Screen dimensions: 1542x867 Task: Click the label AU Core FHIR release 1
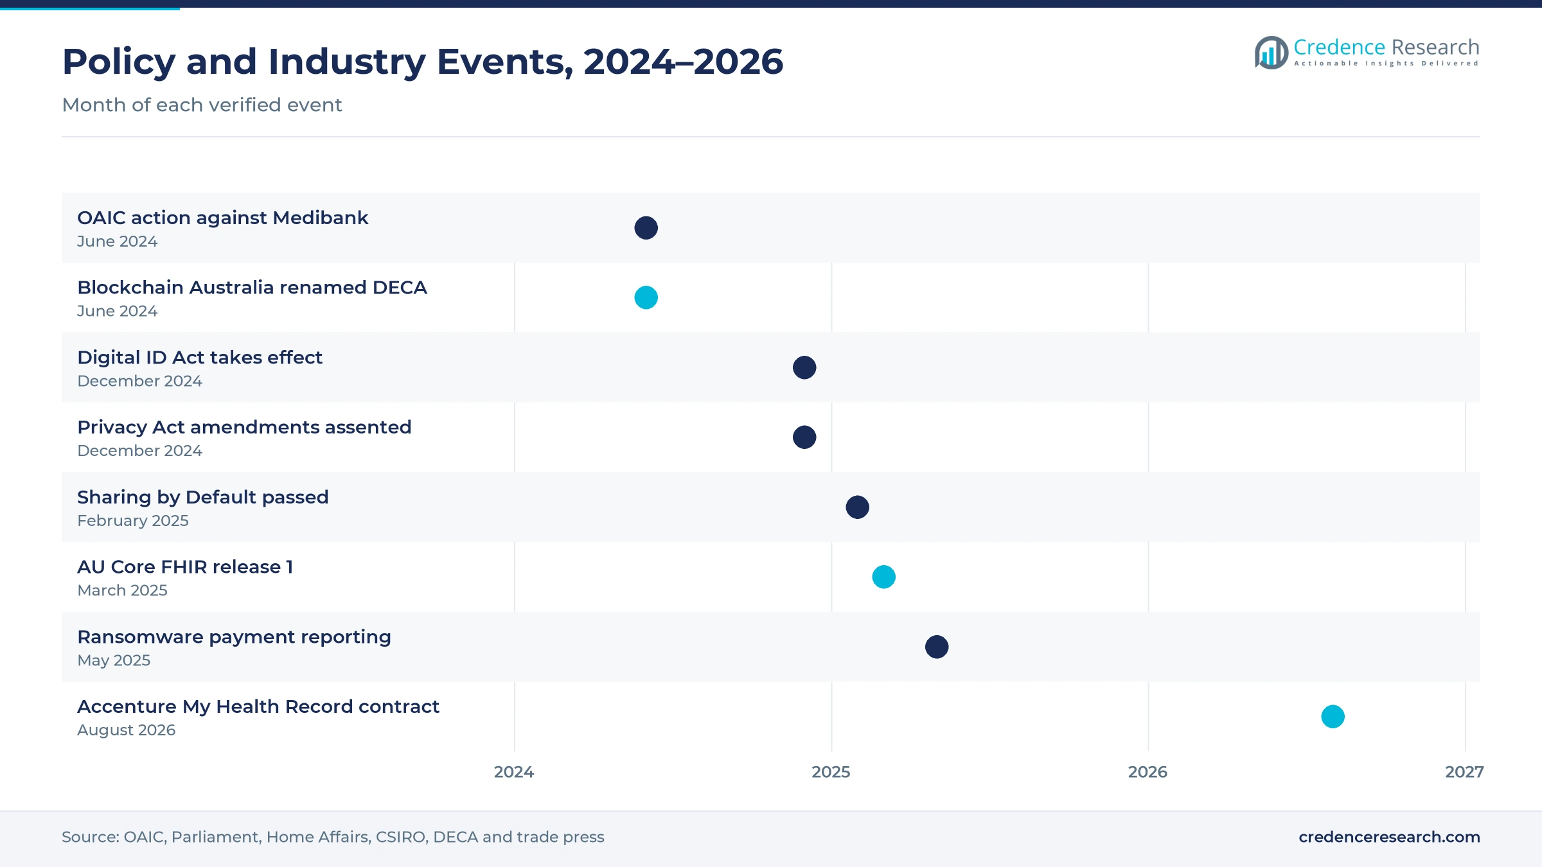185,566
